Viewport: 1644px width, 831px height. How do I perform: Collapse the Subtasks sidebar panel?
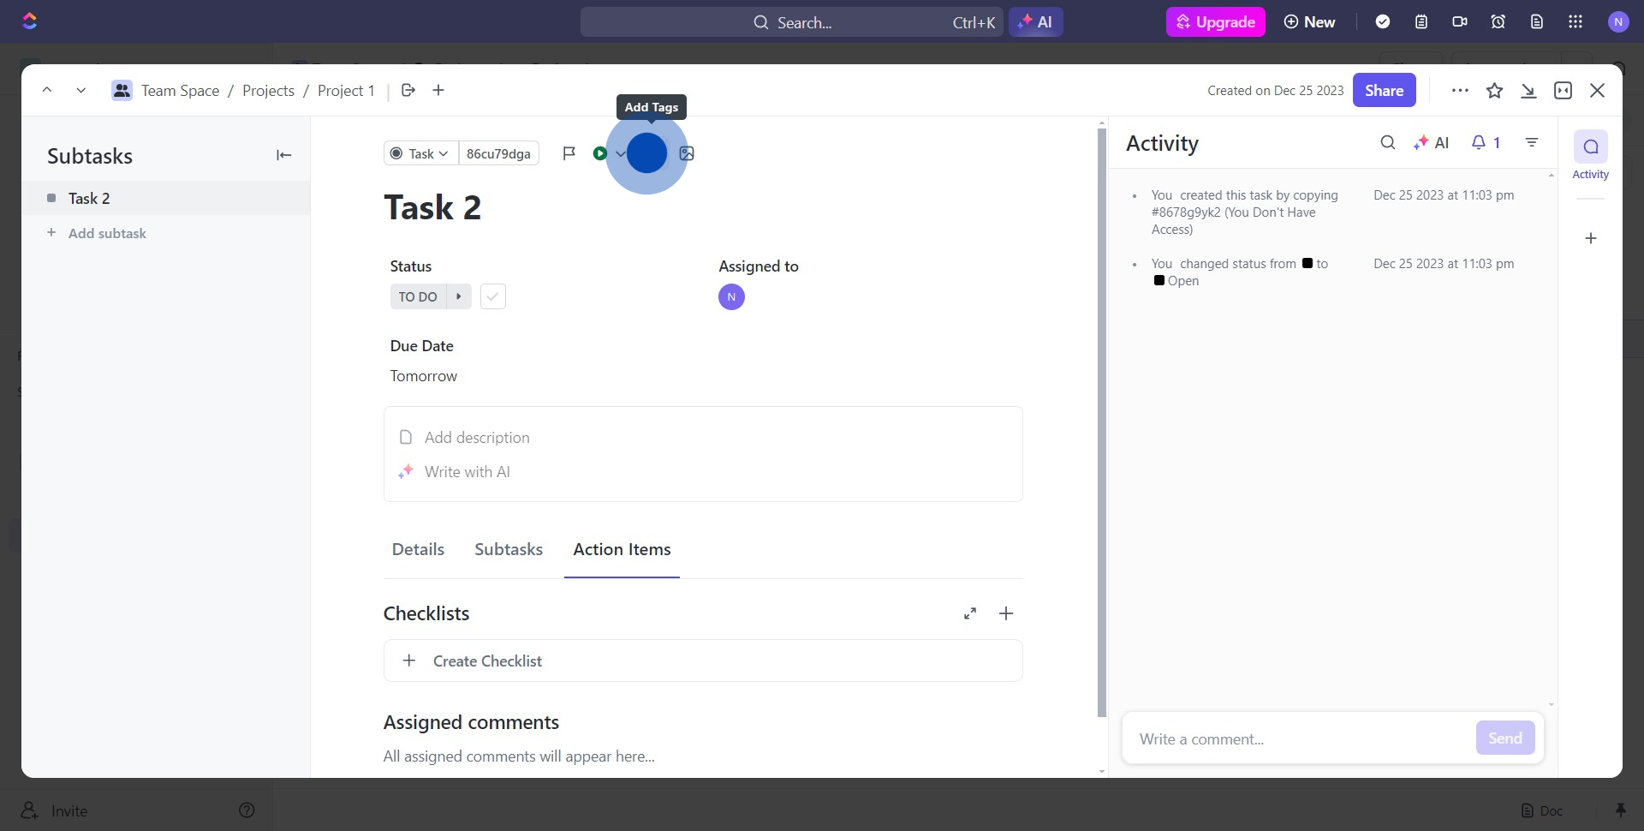click(x=283, y=155)
